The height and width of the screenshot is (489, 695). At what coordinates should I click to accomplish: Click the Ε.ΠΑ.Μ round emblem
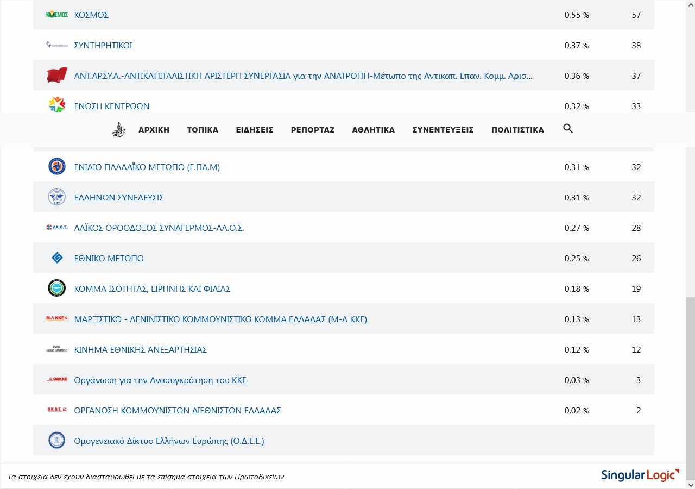57,167
